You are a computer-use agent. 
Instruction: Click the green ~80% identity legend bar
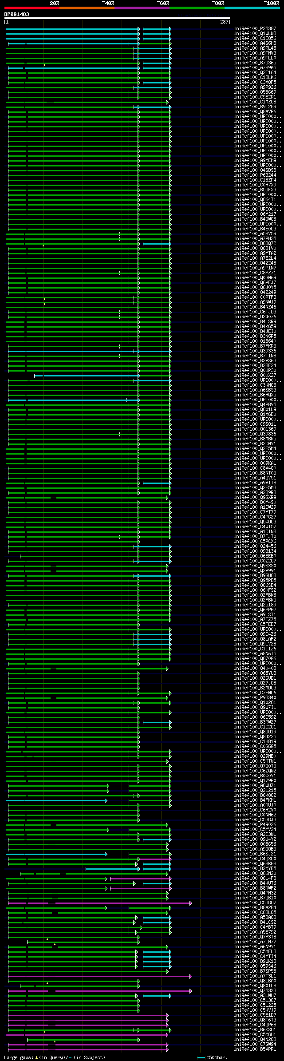(x=197, y=8)
